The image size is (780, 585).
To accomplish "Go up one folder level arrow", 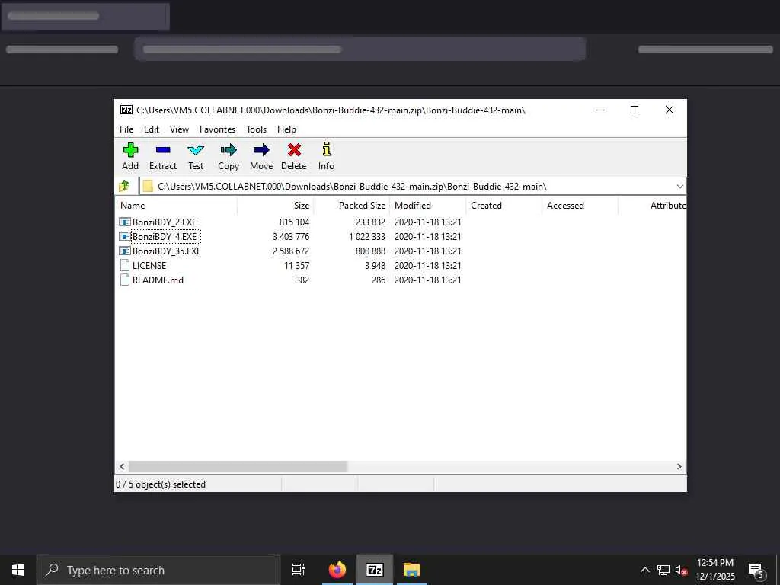I will (124, 186).
